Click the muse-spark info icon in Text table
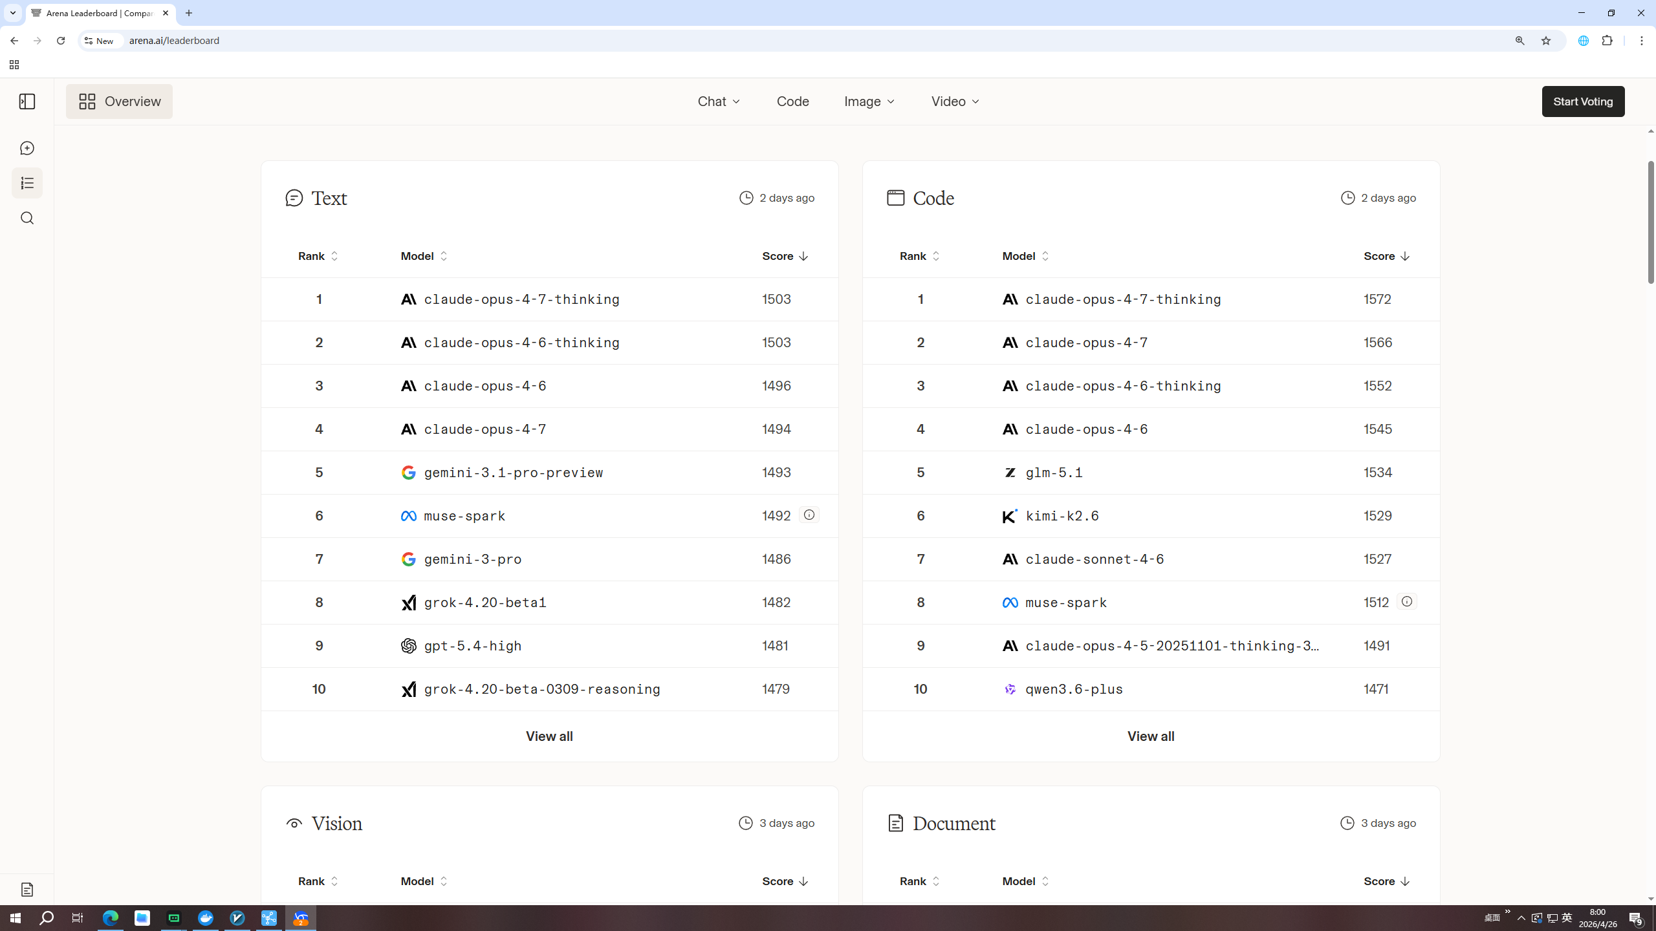The image size is (1656, 931). (x=809, y=515)
